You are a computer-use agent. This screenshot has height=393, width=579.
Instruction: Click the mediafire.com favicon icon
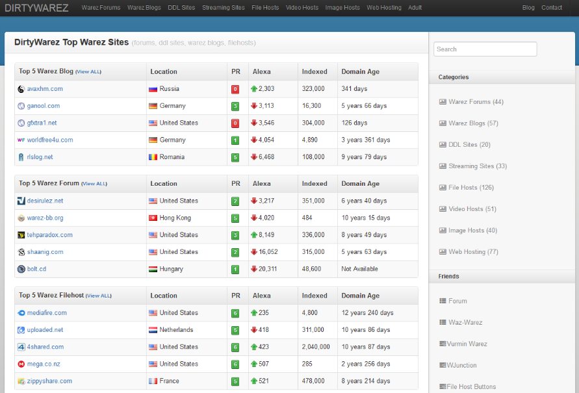[21, 313]
